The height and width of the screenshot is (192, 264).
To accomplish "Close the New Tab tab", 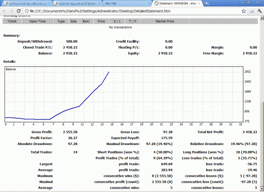I will 150,3.
